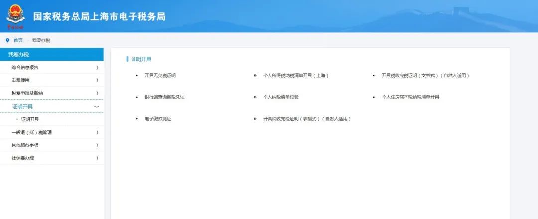Open 个人所得税纳税清单开具（上海） link
The width and height of the screenshot is (538, 219).
(296, 76)
